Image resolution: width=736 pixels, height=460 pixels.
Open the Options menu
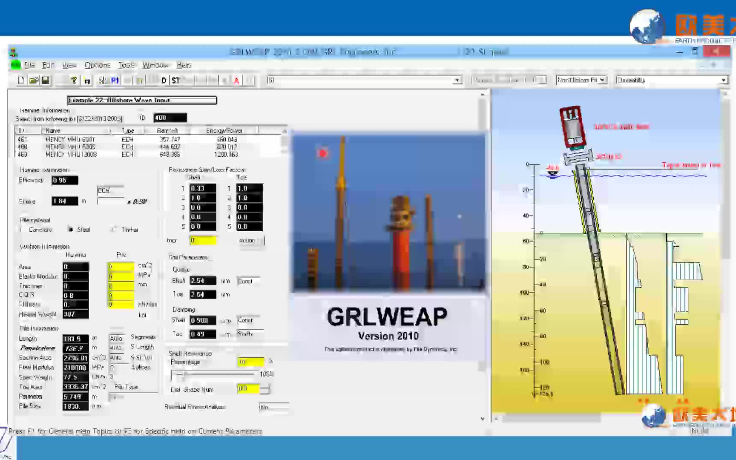97,65
